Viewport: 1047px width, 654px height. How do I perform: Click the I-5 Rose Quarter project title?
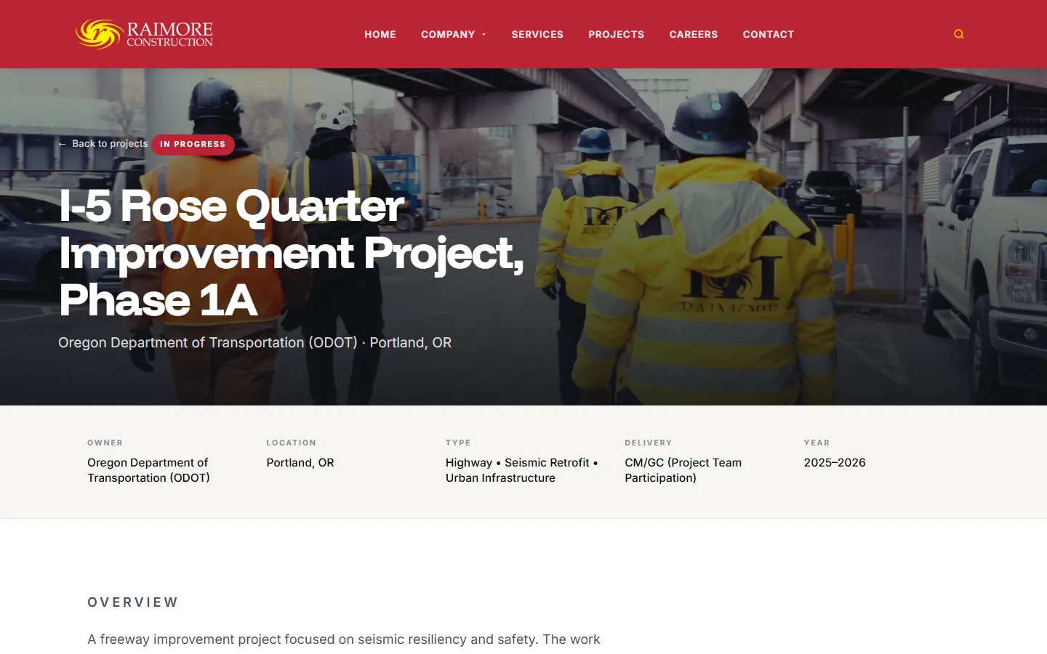tap(292, 252)
